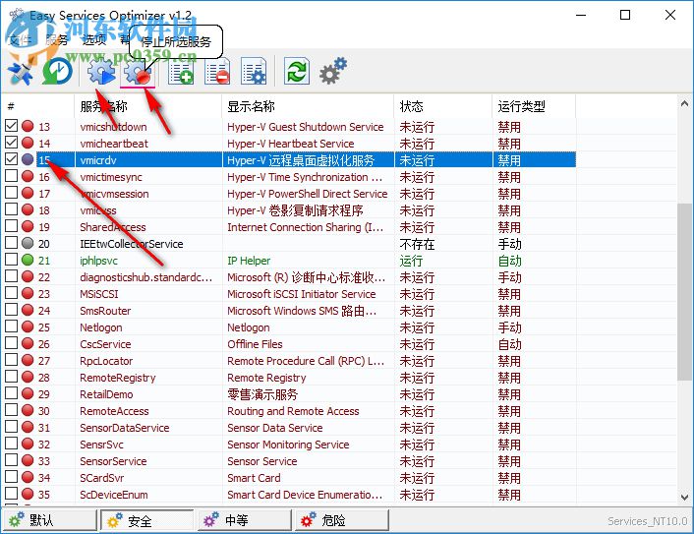Click the 零售演示服务 display name
The image size is (694, 534).
[x=262, y=394]
